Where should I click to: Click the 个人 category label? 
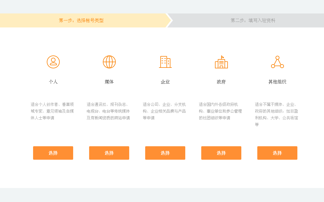click(x=53, y=82)
